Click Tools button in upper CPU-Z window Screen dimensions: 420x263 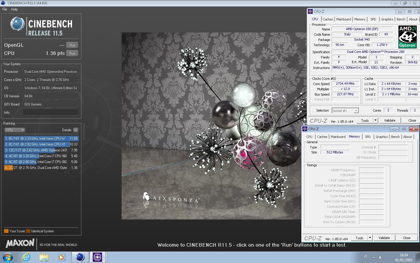coord(365,120)
